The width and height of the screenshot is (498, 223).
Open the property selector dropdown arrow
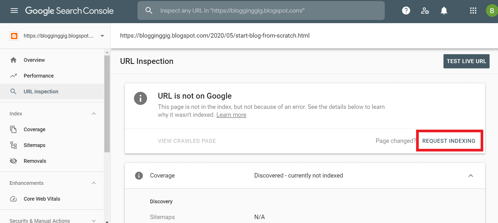pyautogui.click(x=102, y=36)
